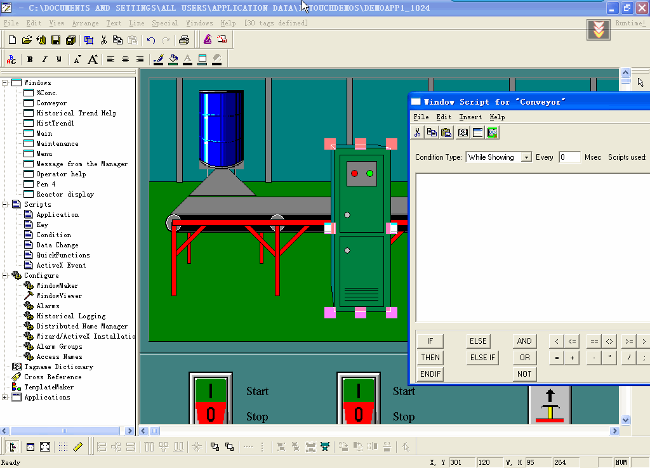Click the Window Color icon

(x=202, y=59)
